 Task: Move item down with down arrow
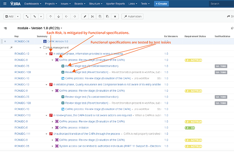(58, 16)
